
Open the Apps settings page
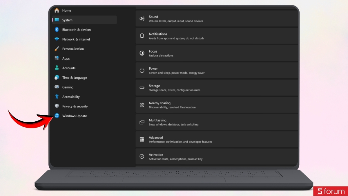click(x=66, y=58)
